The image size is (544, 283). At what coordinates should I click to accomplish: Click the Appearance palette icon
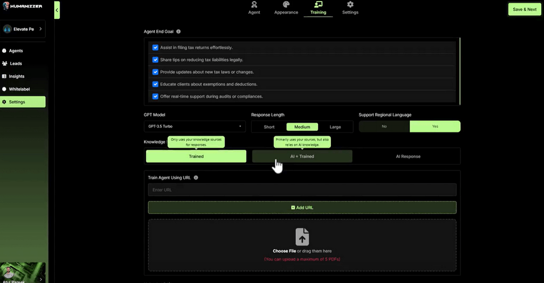(x=286, y=5)
